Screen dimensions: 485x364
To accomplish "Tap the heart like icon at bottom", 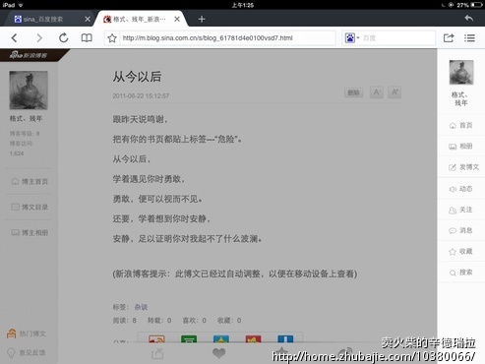I will pyautogui.click(x=219, y=353).
